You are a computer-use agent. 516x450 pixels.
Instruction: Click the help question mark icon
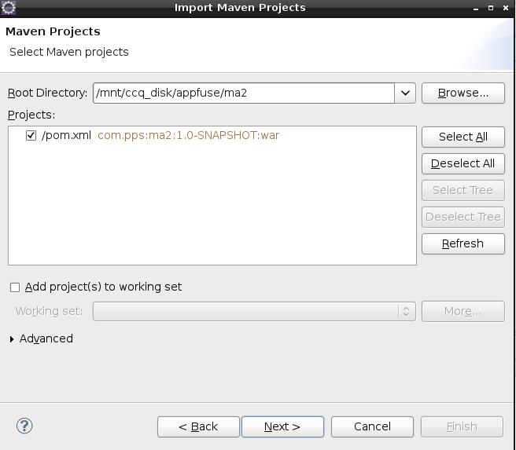tap(24, 426)
